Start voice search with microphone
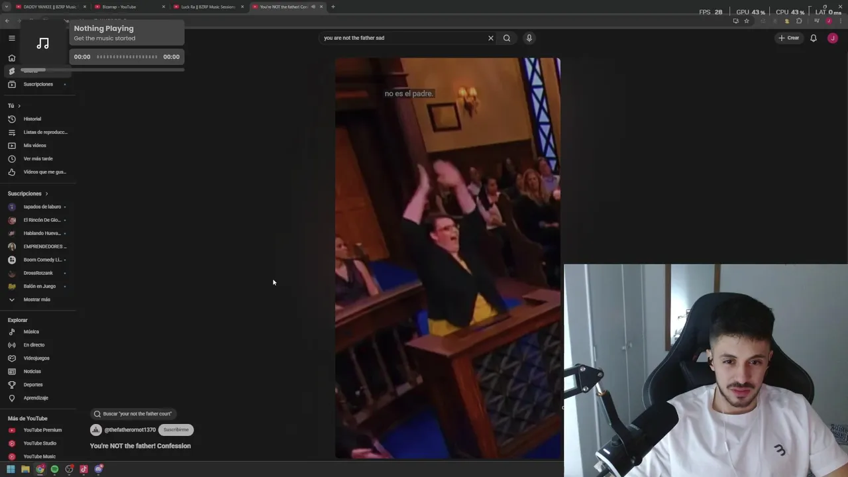Viewport: 848px width, 477px height. click(x=529, y=38)
